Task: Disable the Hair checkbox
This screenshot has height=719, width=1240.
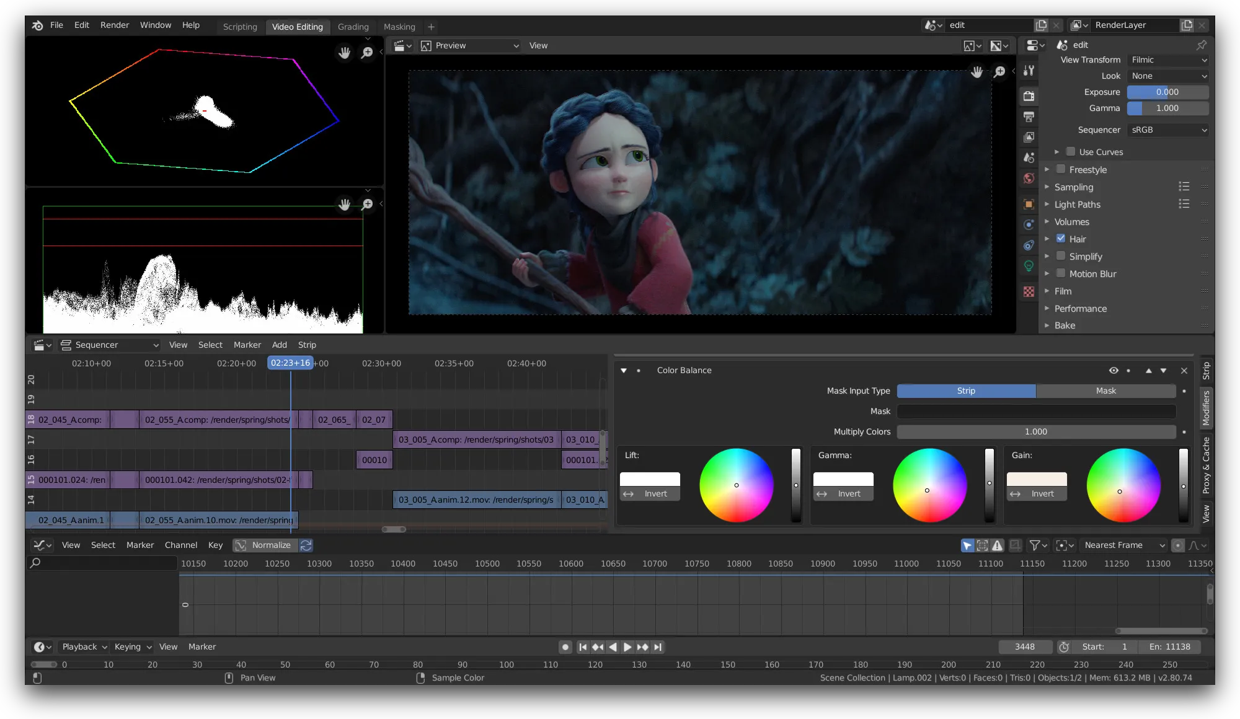Action: click(x=1061, y=239)
